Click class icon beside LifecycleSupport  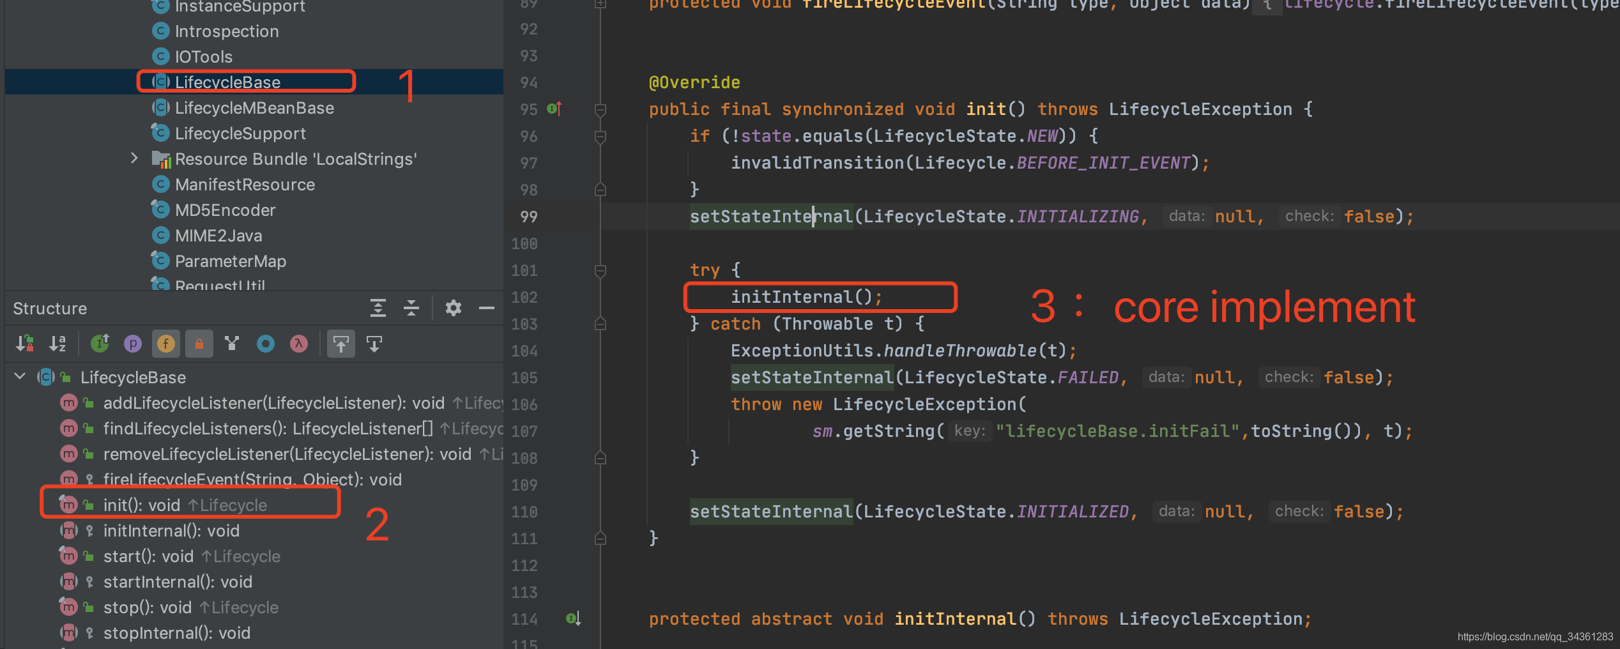tap(161, 133)
